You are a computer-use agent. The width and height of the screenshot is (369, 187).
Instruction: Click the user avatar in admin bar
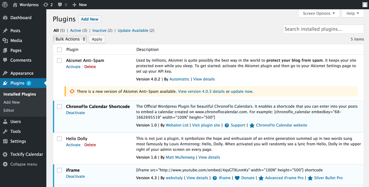(x=365, y=5)
